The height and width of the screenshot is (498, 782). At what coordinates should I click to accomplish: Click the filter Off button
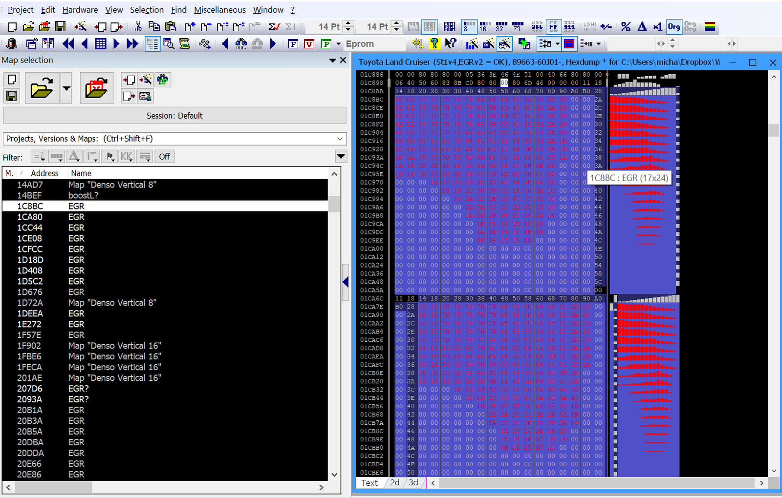click(164, 157)
